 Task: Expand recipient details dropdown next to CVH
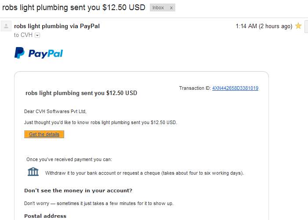[37, 35]
